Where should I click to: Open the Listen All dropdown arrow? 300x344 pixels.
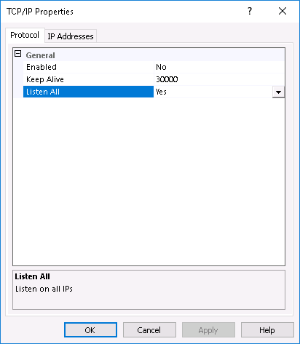(278, 92)
